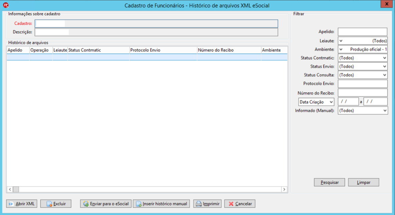Click the Ambiente column header
Screen dimensions: 395x215
274,50
